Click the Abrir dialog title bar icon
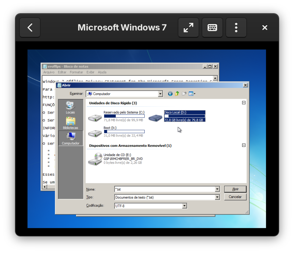The image size is (294, 253). click(59, 85)
